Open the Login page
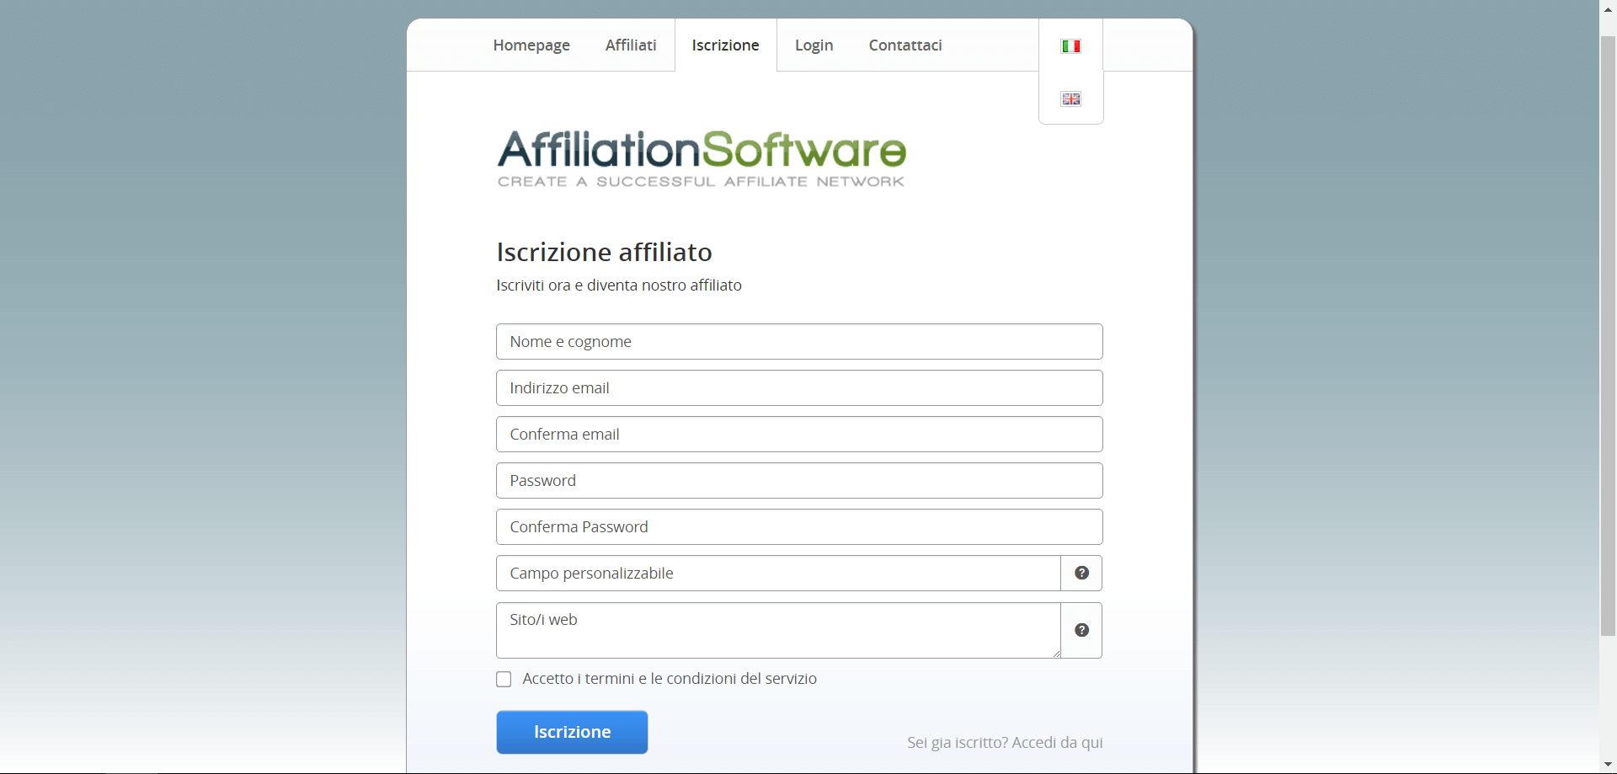This screenshot has width=1617, height=774. (x=814, y=45)
